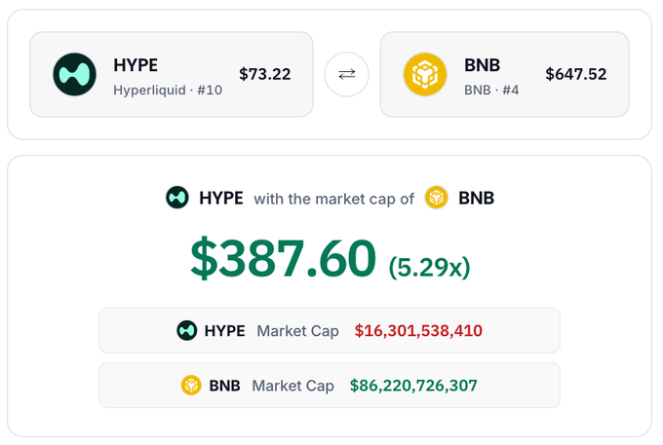663x445 pixels.
Task: Click the BNB market cap value $86,220,726,307
Action: click(x=413, y=385)
